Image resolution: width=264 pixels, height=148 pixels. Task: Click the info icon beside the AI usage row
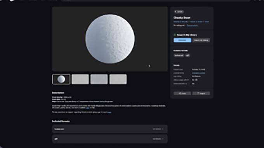click(196, 80)
